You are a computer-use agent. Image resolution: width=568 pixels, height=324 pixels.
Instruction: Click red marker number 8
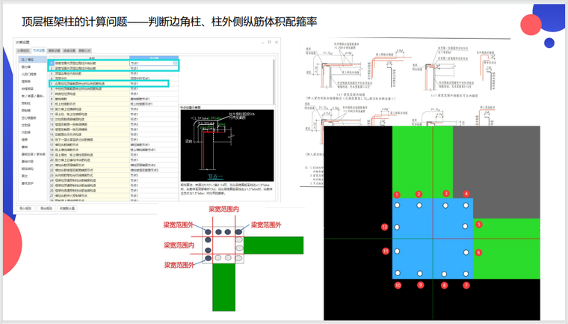coord(445,285)
